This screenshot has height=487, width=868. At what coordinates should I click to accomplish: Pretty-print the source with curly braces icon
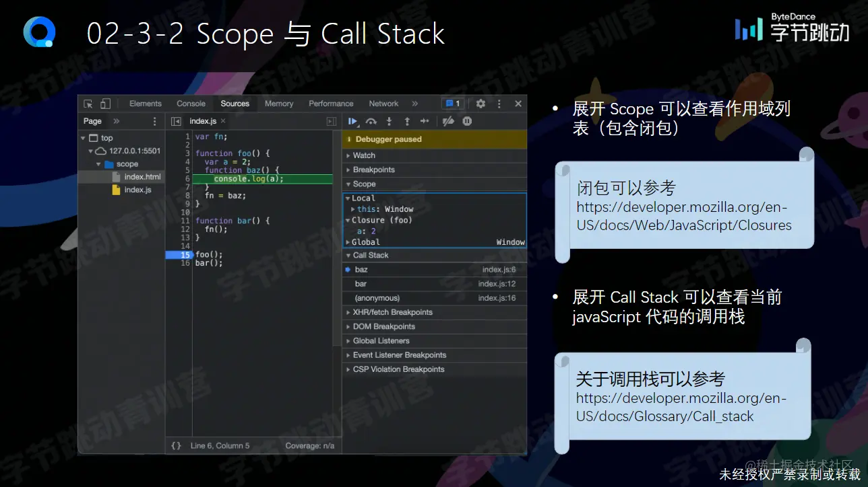coord(176,445)
